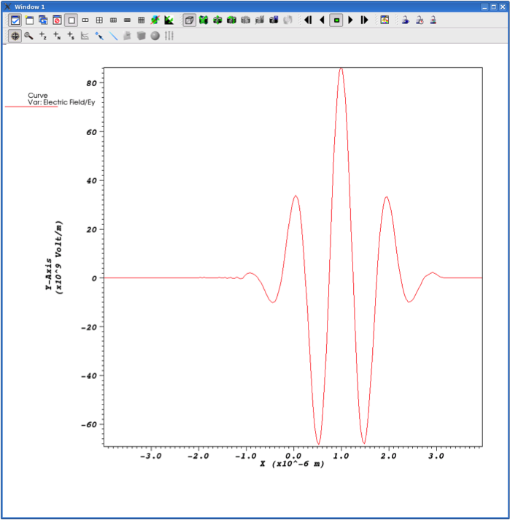Enable the grayed sphere tool
This screenshot has width=510, height=520.
click(x=155, y=36)
